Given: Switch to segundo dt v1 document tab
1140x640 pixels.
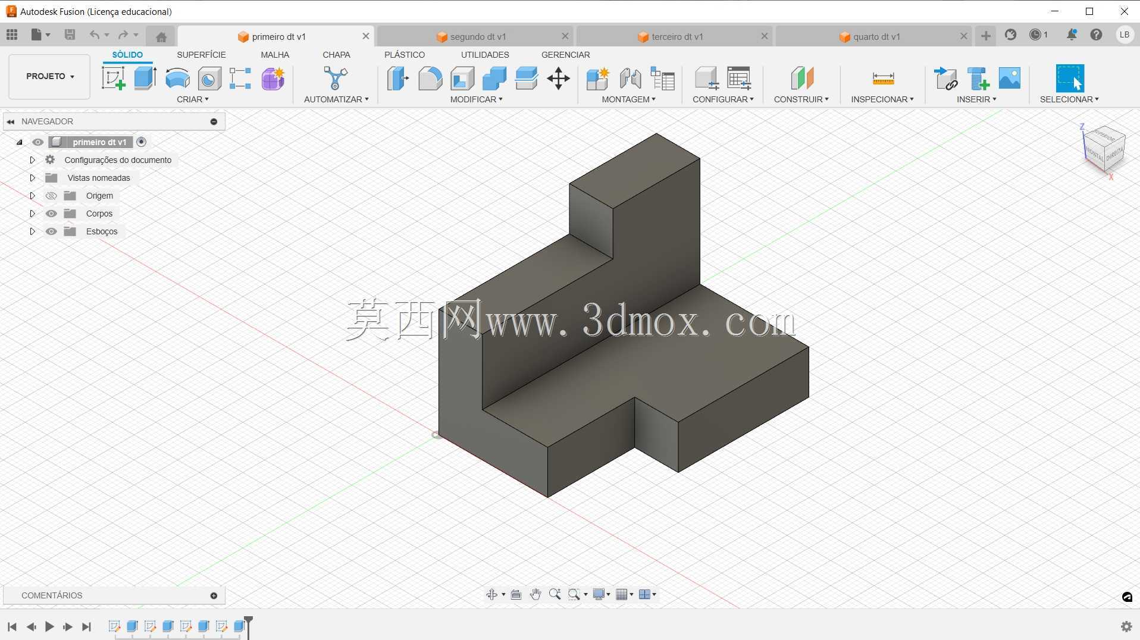Looking at the screenshot, I should pyautogui.click(x=475, y=36).
